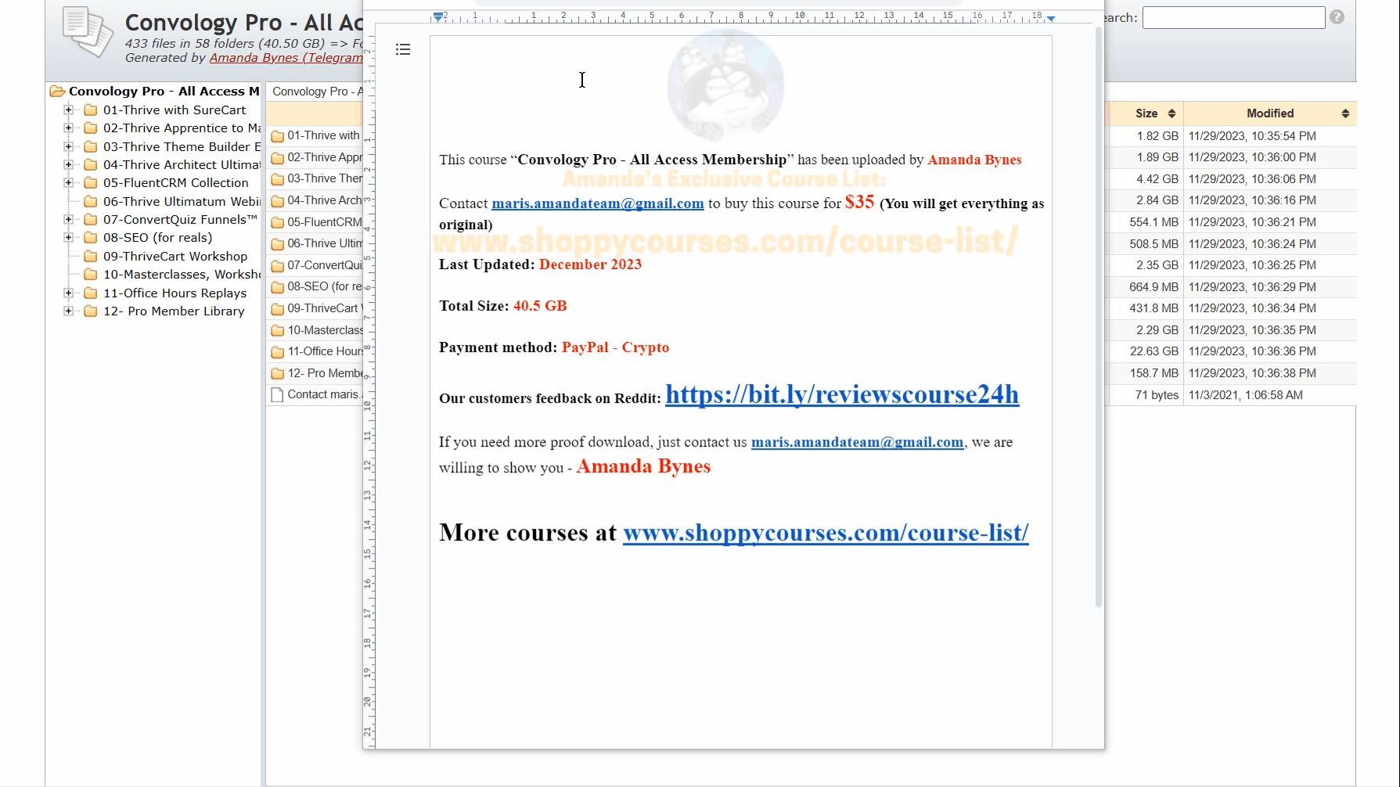Open the bit.ly/reviewscourse24h Reddit link

842,394
